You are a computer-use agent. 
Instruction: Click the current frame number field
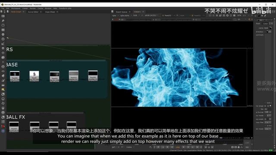(178, 147)
